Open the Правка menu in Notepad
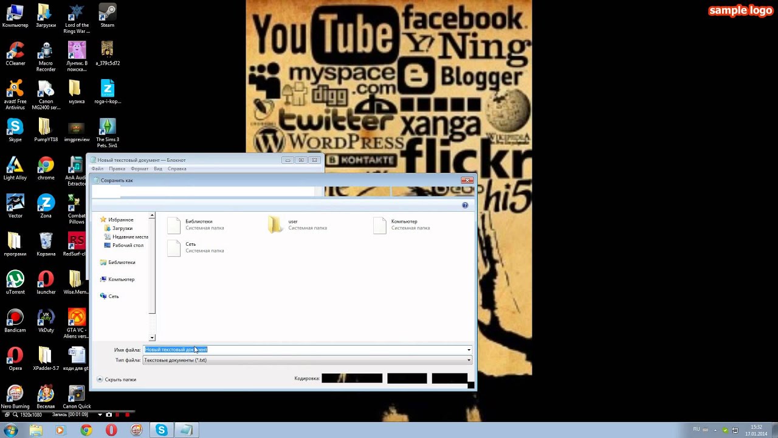 pos(117,169)
